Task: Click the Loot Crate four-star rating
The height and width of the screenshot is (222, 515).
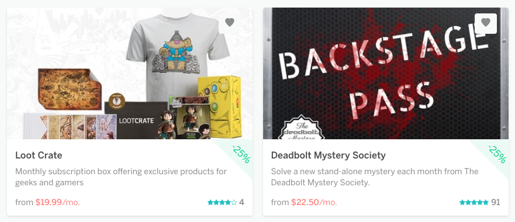Action: click(x=222, y=202)
